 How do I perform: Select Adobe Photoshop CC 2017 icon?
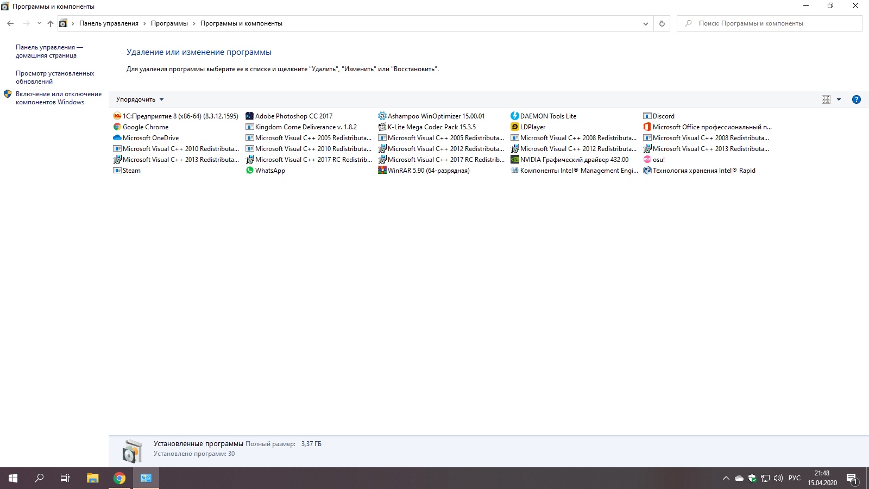[249, 116]
